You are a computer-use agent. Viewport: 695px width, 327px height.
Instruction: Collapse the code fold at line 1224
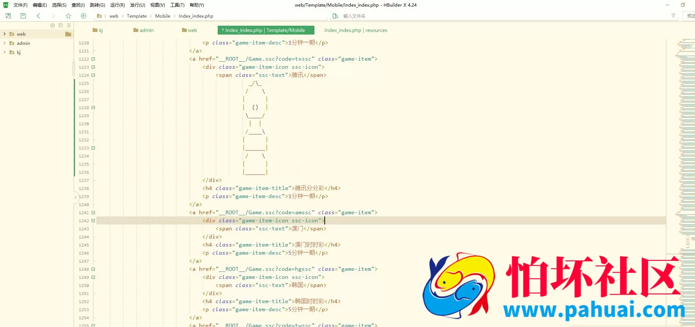point(93,75)
